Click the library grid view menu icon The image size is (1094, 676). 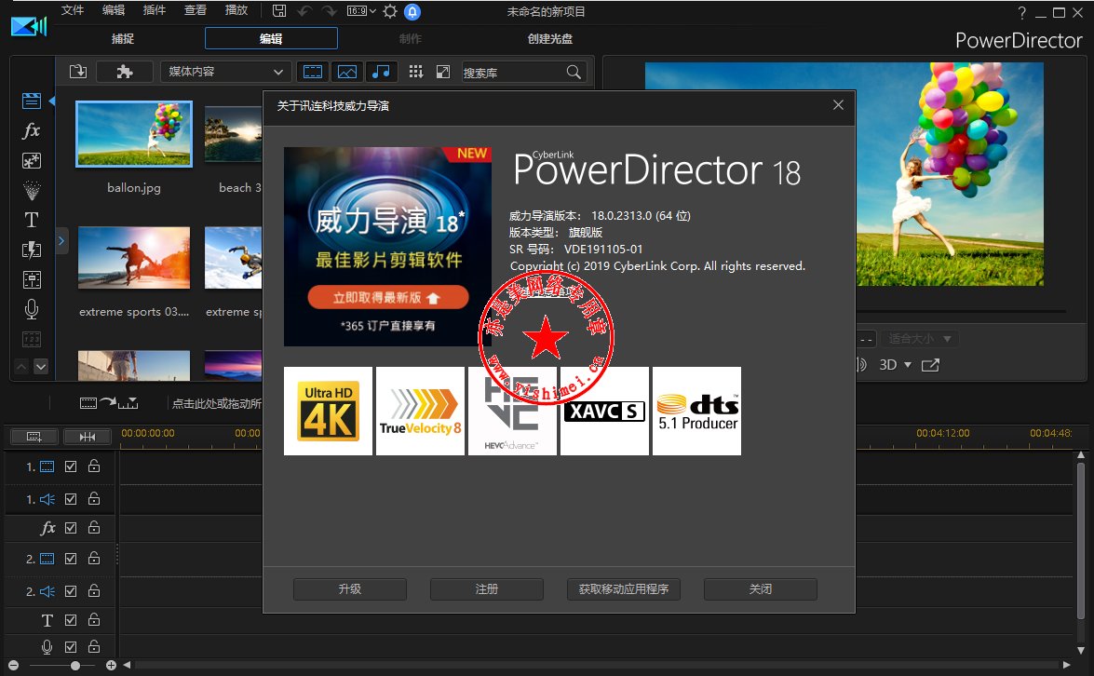tap(416, 72)
